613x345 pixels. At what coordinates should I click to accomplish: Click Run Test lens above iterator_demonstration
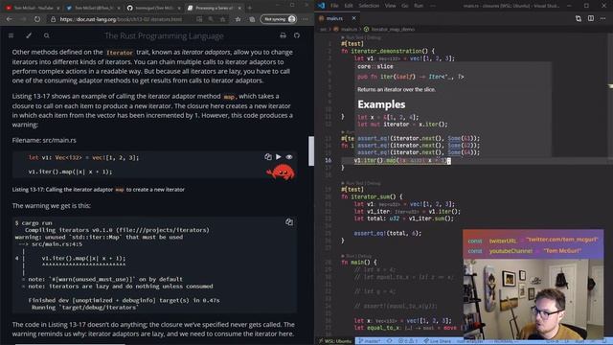click(355, 37)
